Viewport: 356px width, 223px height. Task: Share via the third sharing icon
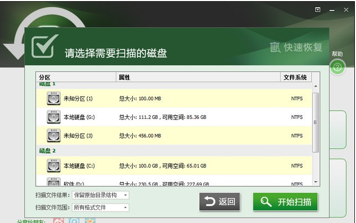pos(90,221)
